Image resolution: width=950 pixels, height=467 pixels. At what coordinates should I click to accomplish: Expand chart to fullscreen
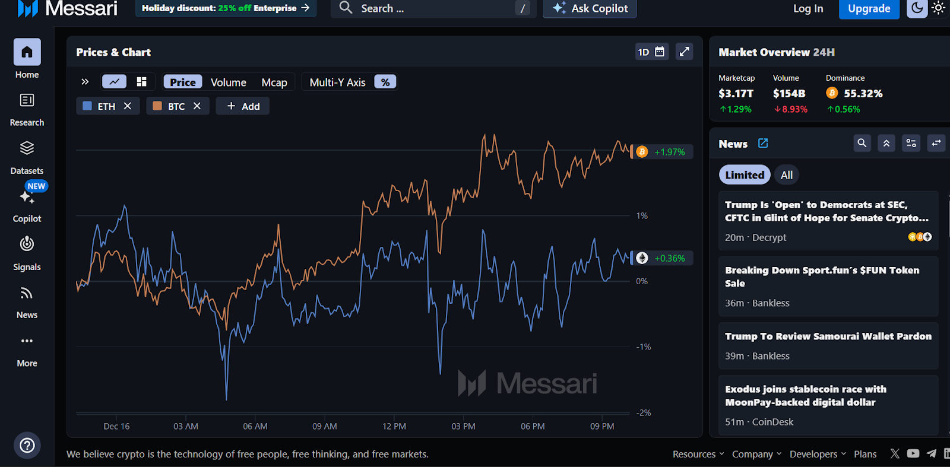684,52
